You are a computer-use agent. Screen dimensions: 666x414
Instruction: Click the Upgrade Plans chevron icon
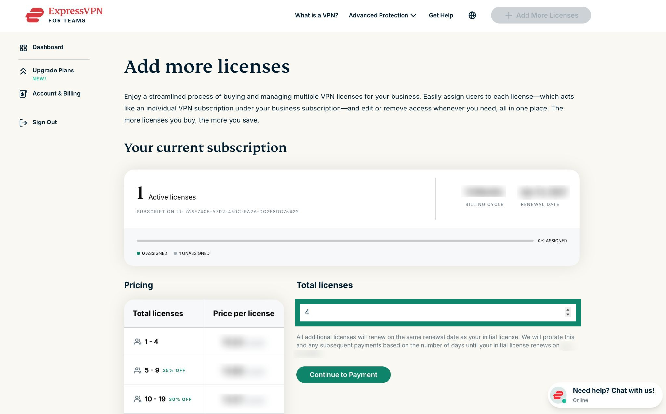pyautogui.click(x=23, y=71)
